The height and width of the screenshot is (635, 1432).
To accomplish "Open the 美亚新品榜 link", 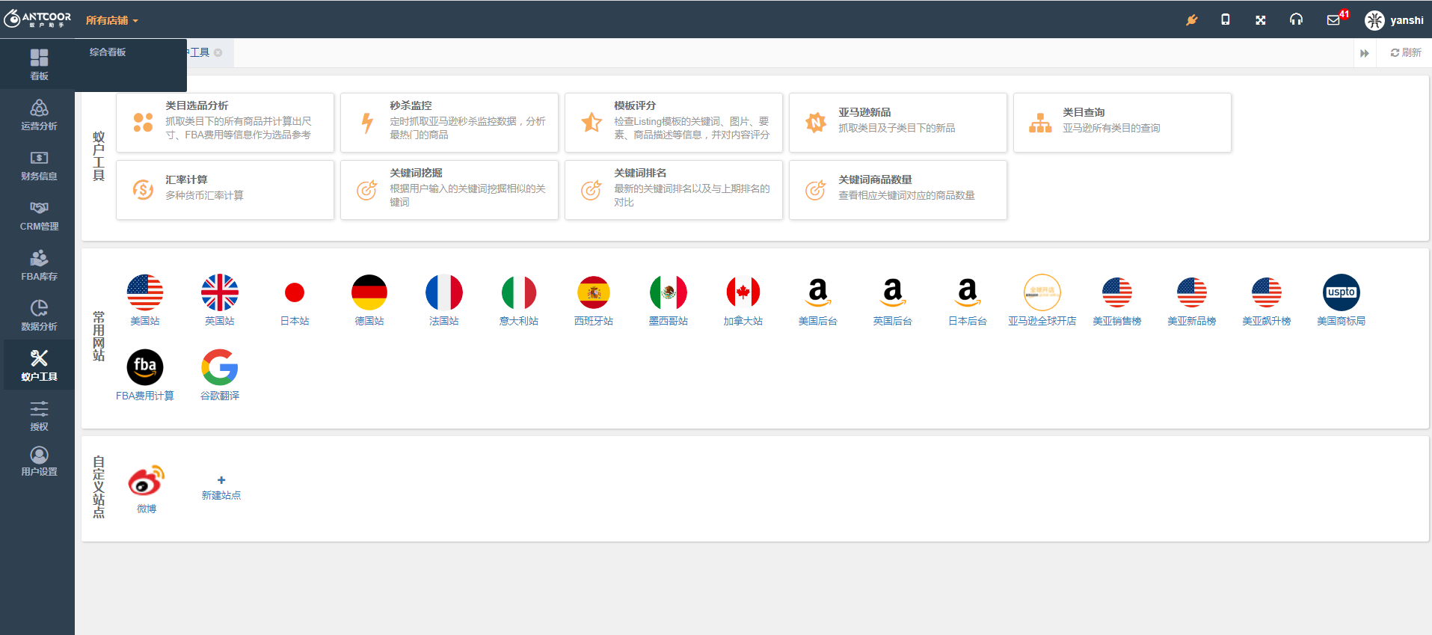I will [1192, 300].
